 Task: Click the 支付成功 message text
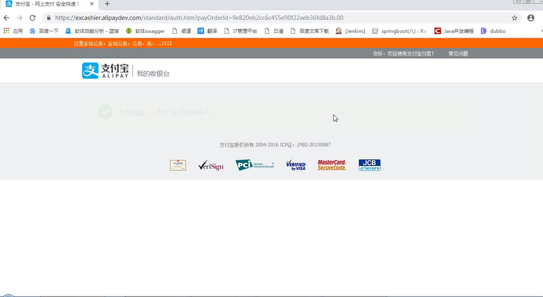pos(166,112)
